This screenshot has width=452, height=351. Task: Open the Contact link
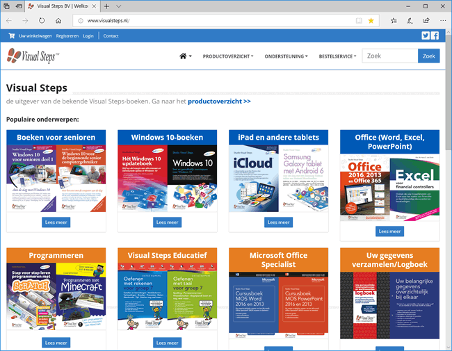point(111,36)
